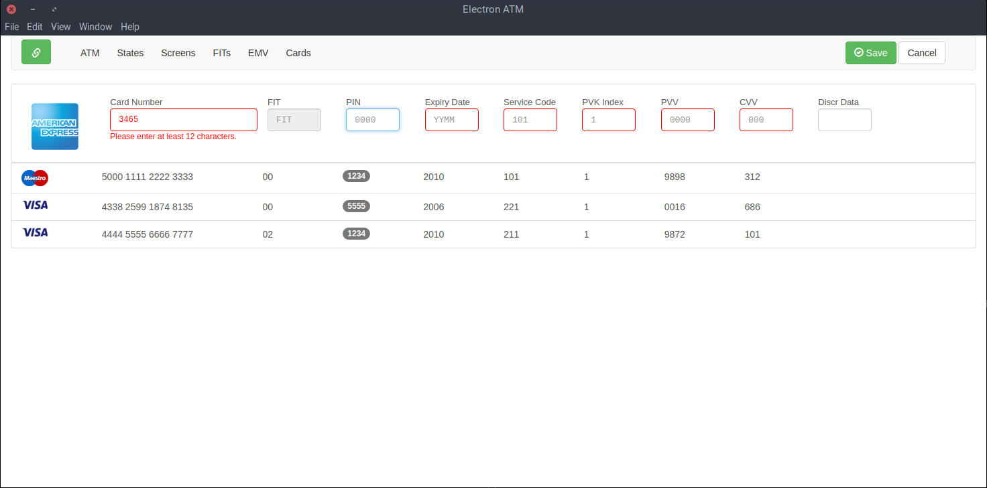Screen dimensions: 987x488
Task: Click PIN badge 1234 for card 4444 5555 6666 7777
Action: pos(356,234)
